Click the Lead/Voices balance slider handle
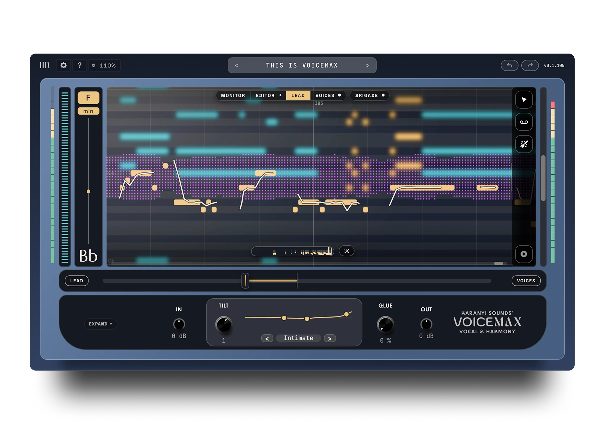The image size is (606, 444). pyautogui.click(x=245, y=281)
